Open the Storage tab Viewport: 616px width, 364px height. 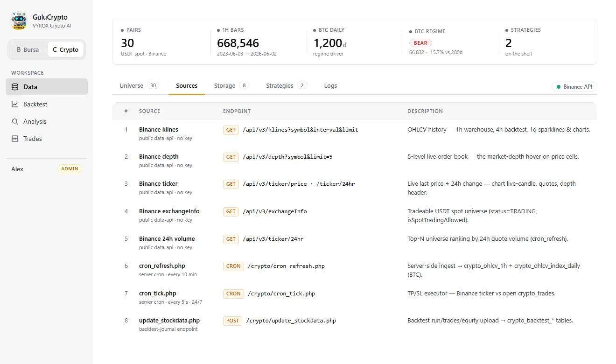pyautogui.click(x=231, y=85)
